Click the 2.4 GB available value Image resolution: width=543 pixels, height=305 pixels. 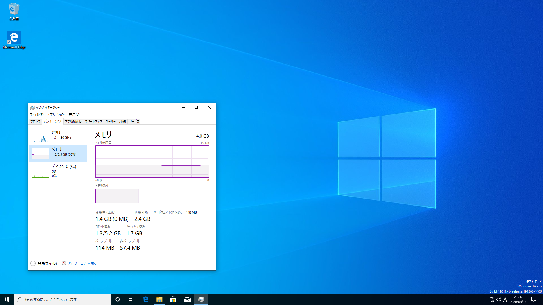(142, 219)
